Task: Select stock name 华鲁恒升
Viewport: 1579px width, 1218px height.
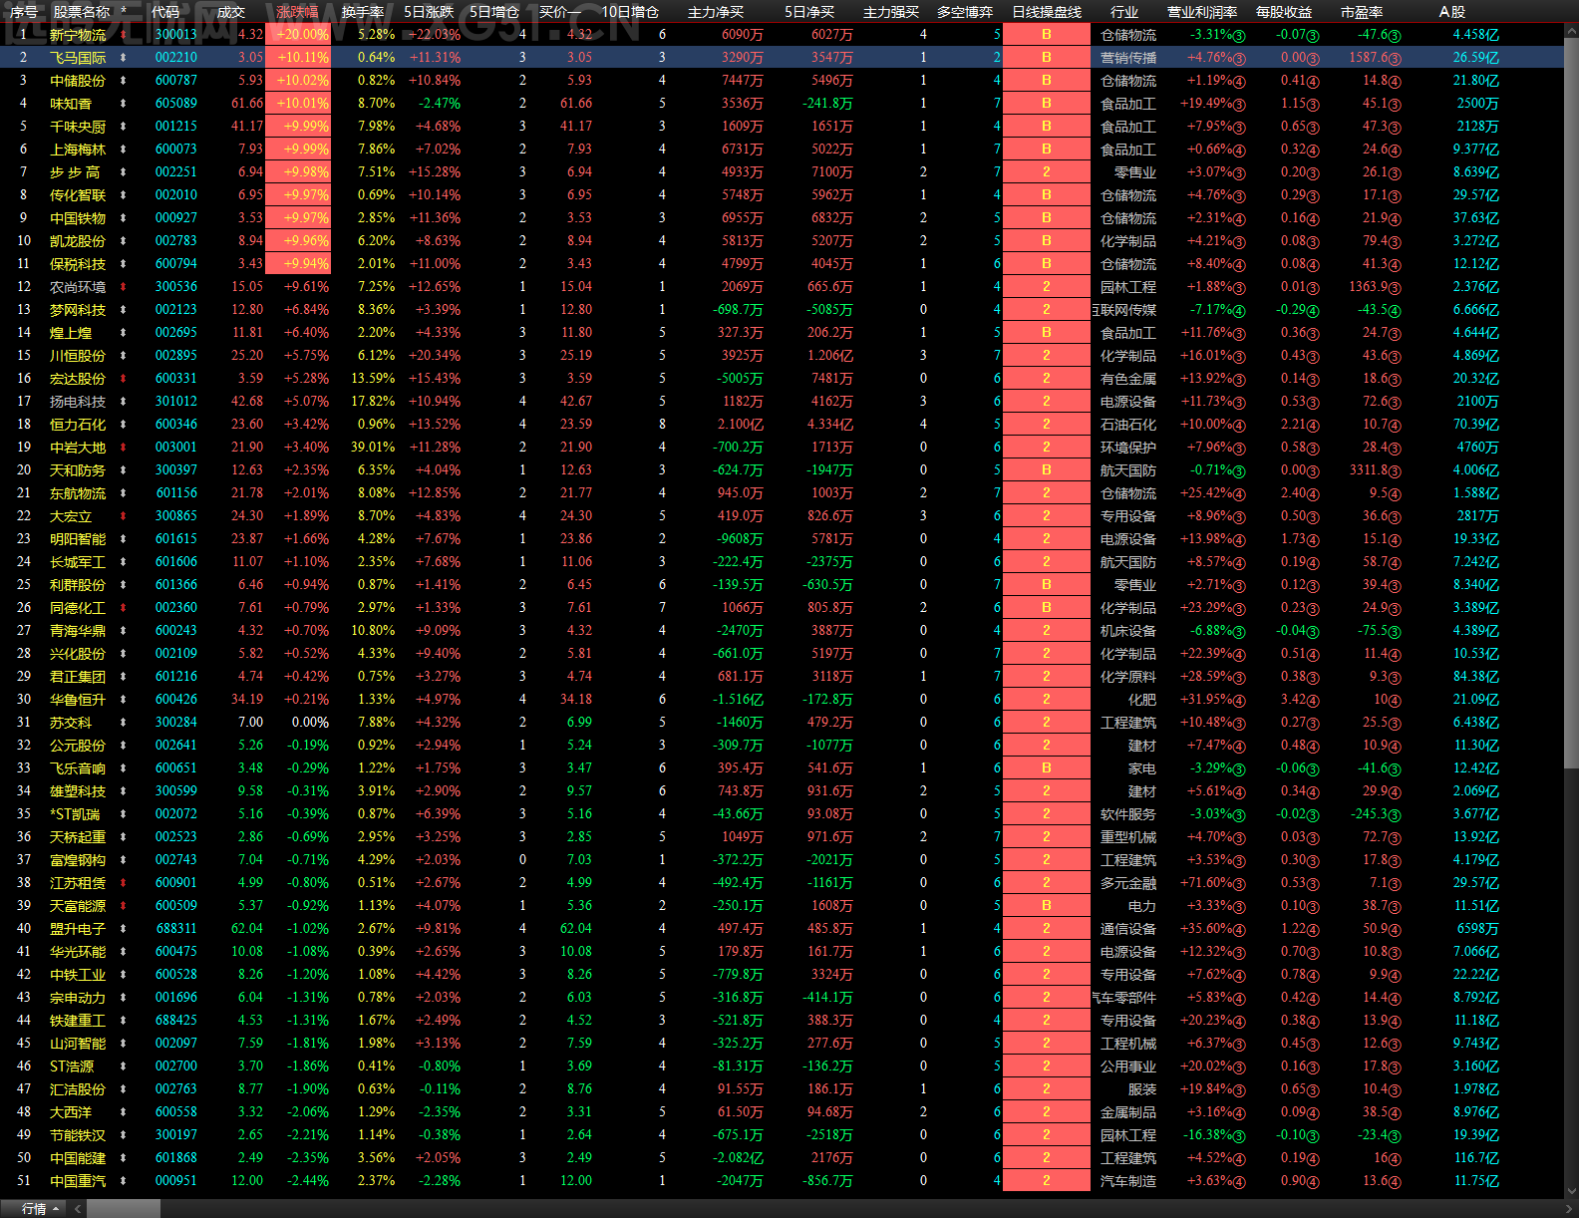Action: click(78, 700)
